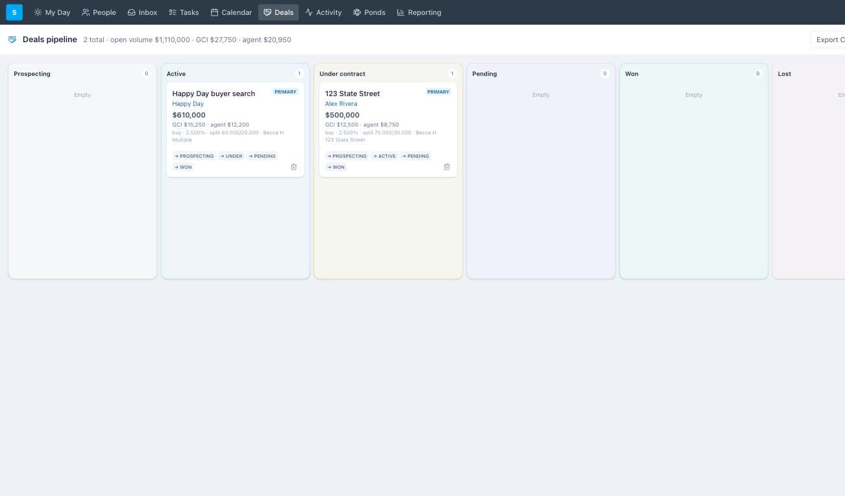This screenshot has height=496, width=845.
Task: Click the Pending column header
Action: (484, 74)
